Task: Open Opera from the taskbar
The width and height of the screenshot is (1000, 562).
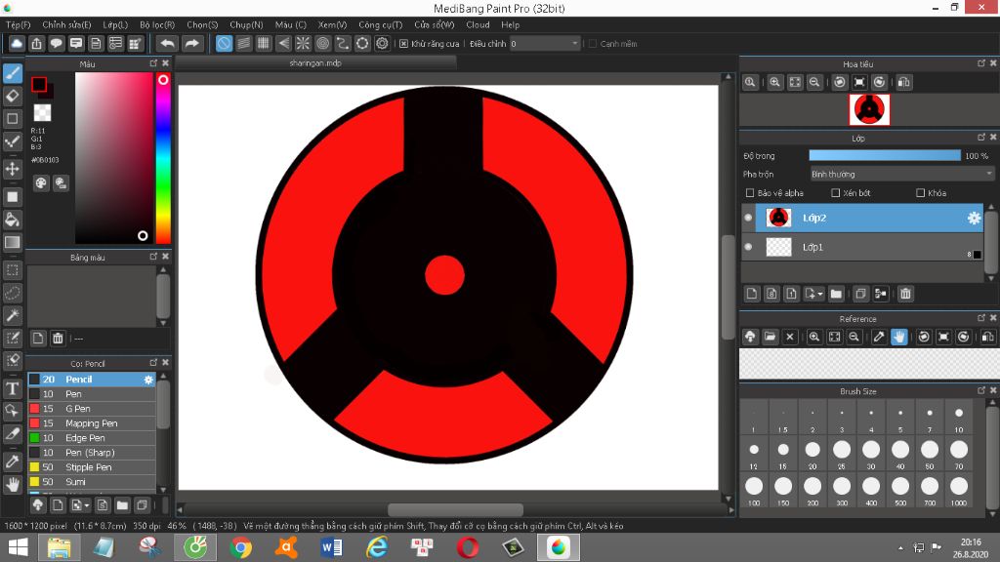Action: coord(468,547)
